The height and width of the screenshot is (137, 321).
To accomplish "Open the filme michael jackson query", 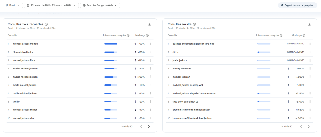I will [x=24, y=52].
